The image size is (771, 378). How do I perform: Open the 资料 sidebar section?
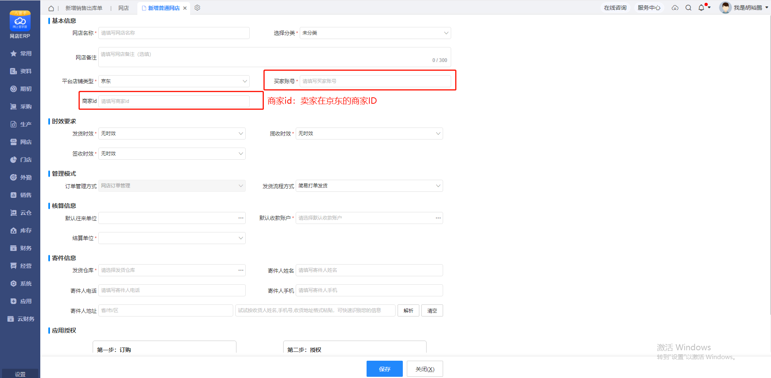tap(20, 71)
